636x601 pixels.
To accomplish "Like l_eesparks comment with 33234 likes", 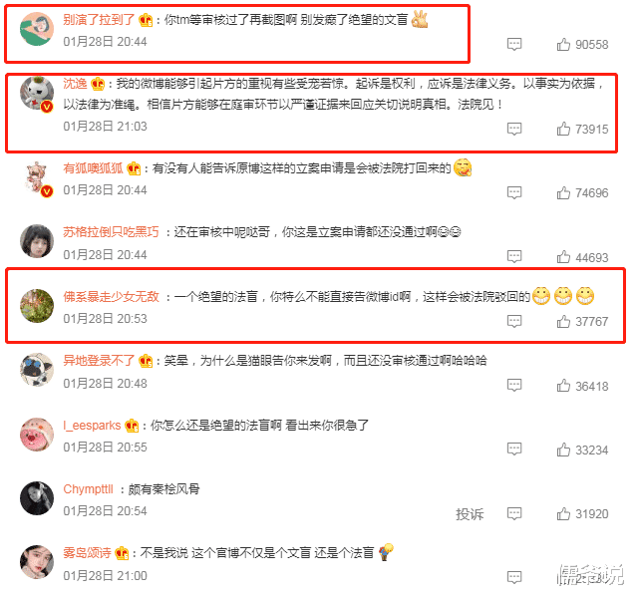I will pyautogui.click(x=563, y=450).
